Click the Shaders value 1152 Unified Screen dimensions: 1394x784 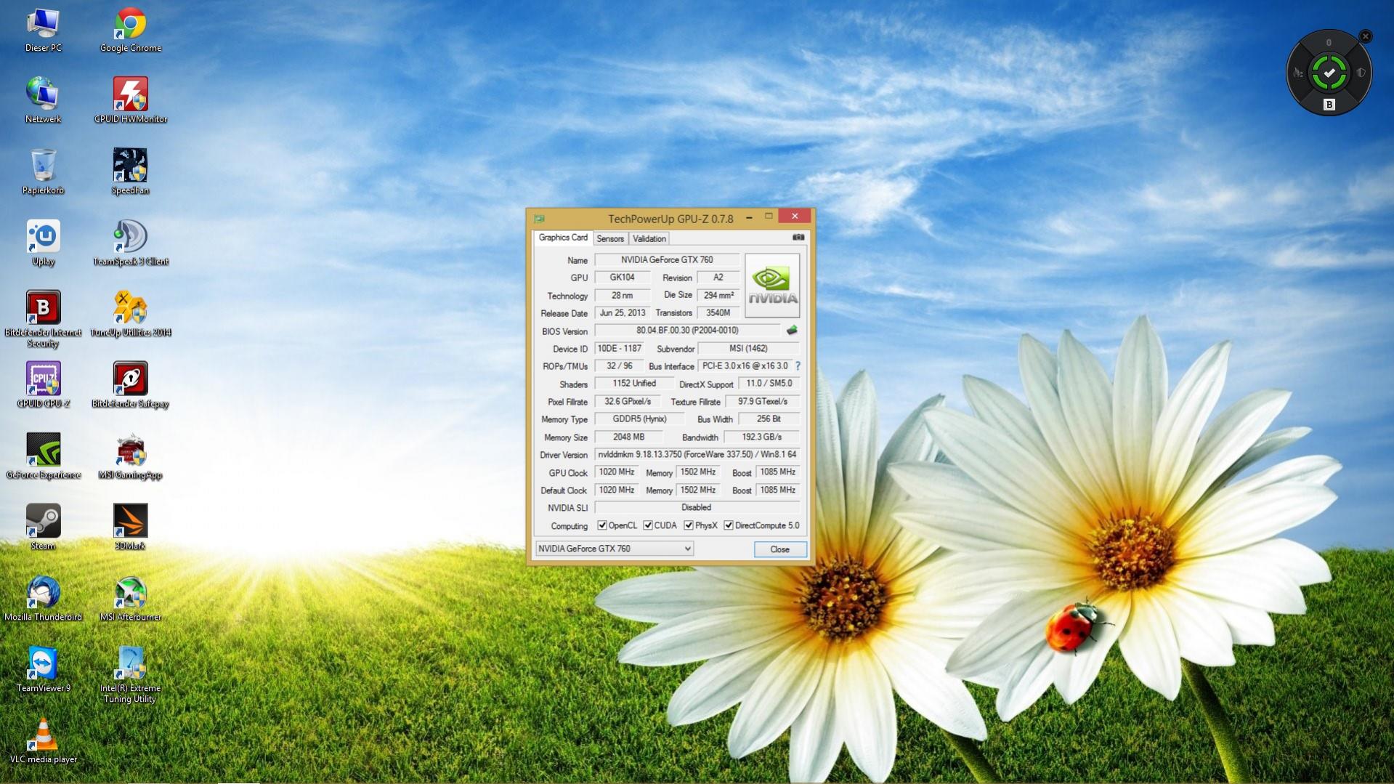point(633,383)
